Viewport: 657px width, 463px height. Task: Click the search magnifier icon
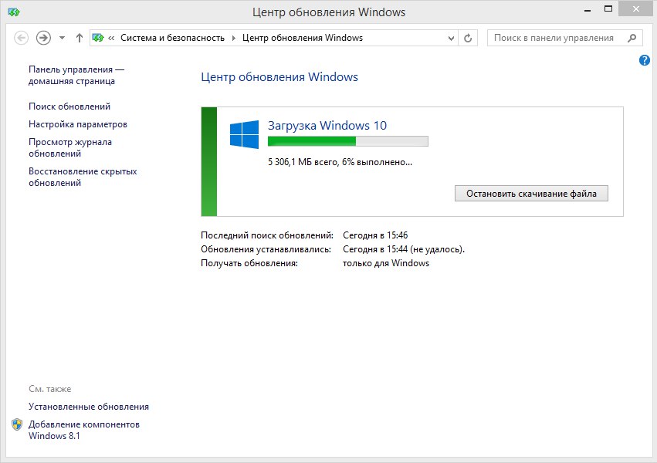pyautogui.click(x=632, y=38)
